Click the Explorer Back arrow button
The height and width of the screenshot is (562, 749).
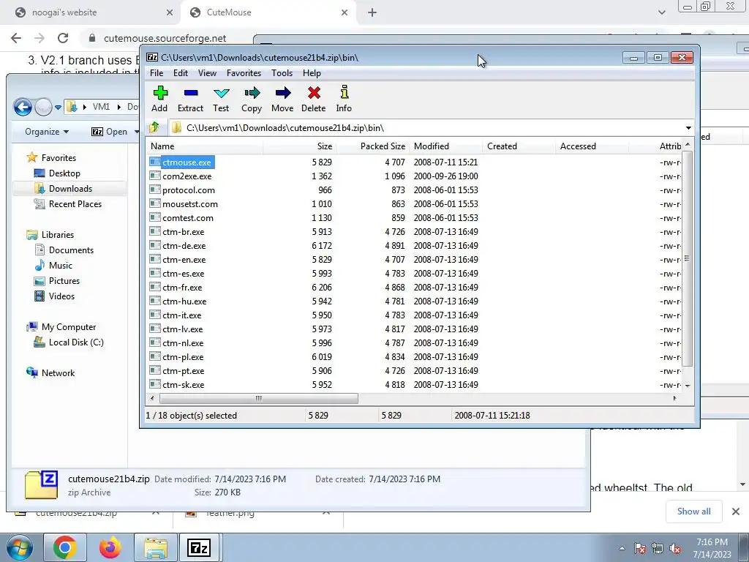coord(23,107)
